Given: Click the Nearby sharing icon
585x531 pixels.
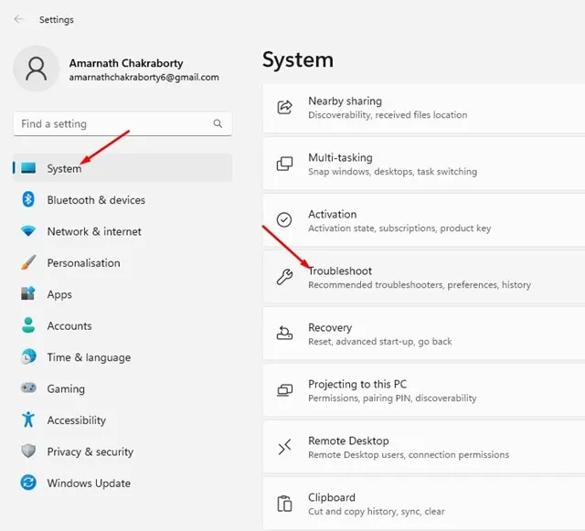Looking at the screenshot, I should pos(284,108).
